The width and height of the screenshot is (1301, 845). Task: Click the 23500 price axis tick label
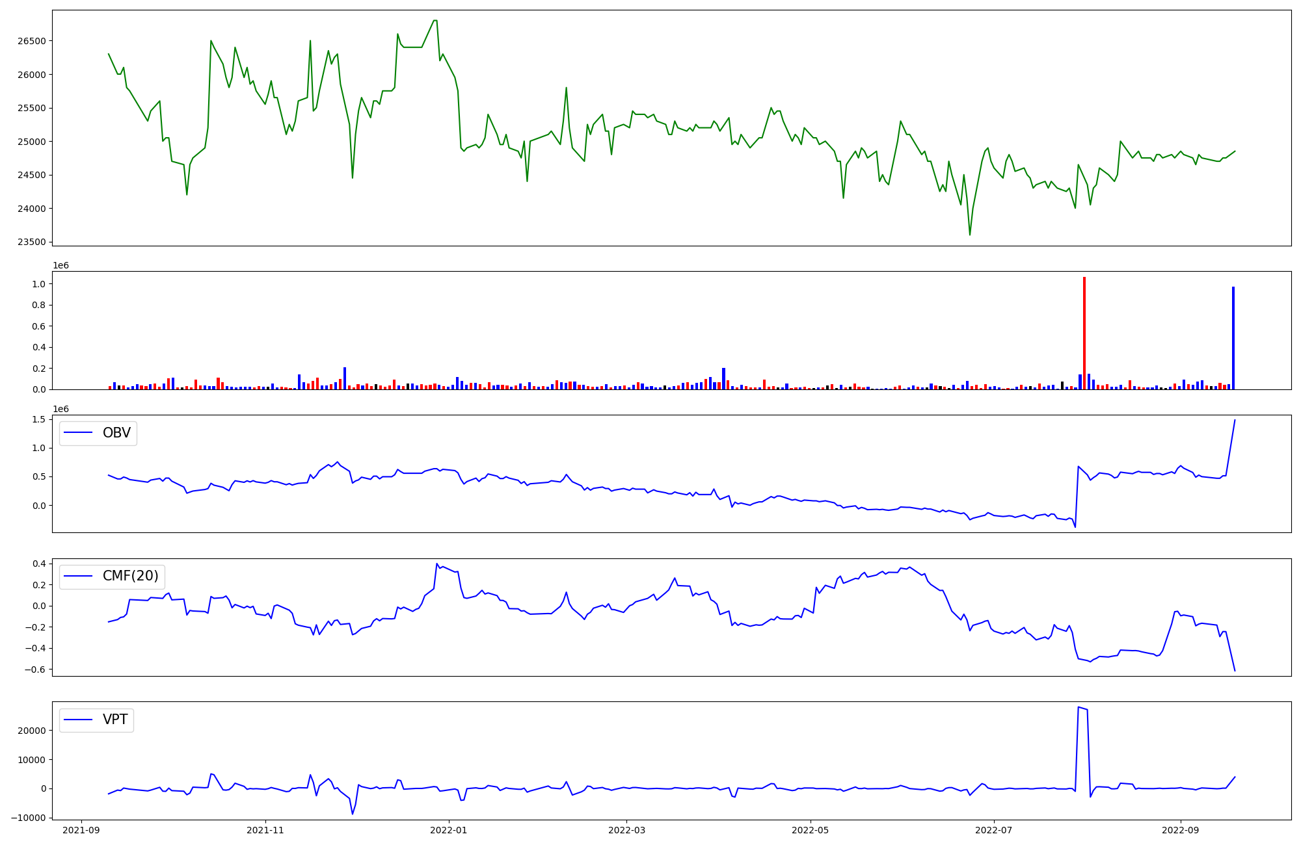(x=32, y=242)
